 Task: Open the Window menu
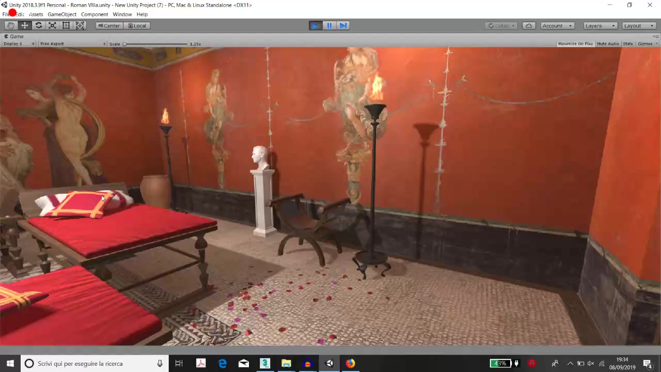[x=122, y=14]
